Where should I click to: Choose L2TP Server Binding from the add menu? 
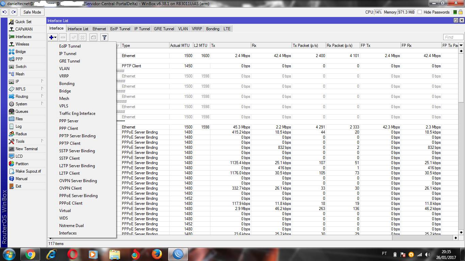82,166
